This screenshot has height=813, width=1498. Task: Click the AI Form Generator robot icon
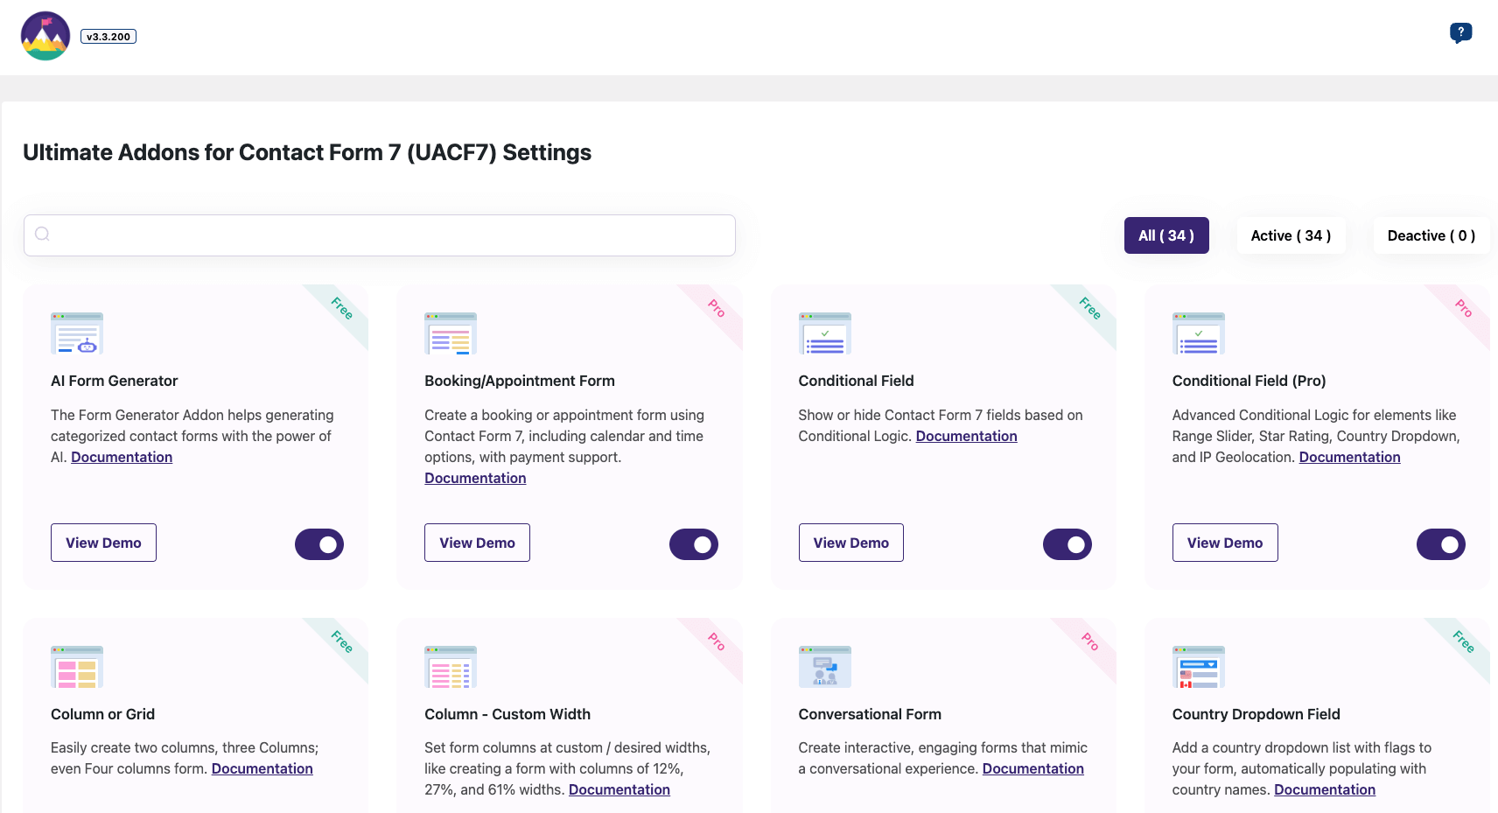[77, 333]
